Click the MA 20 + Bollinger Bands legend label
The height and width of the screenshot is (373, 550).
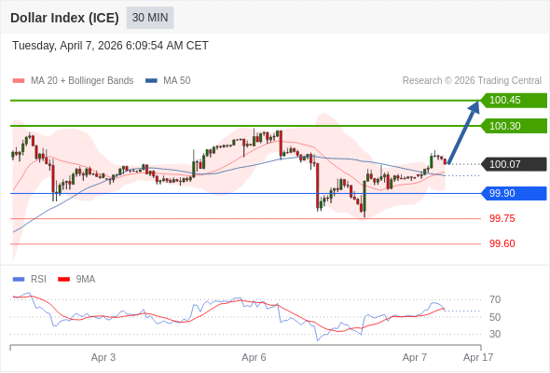[82, 81]
